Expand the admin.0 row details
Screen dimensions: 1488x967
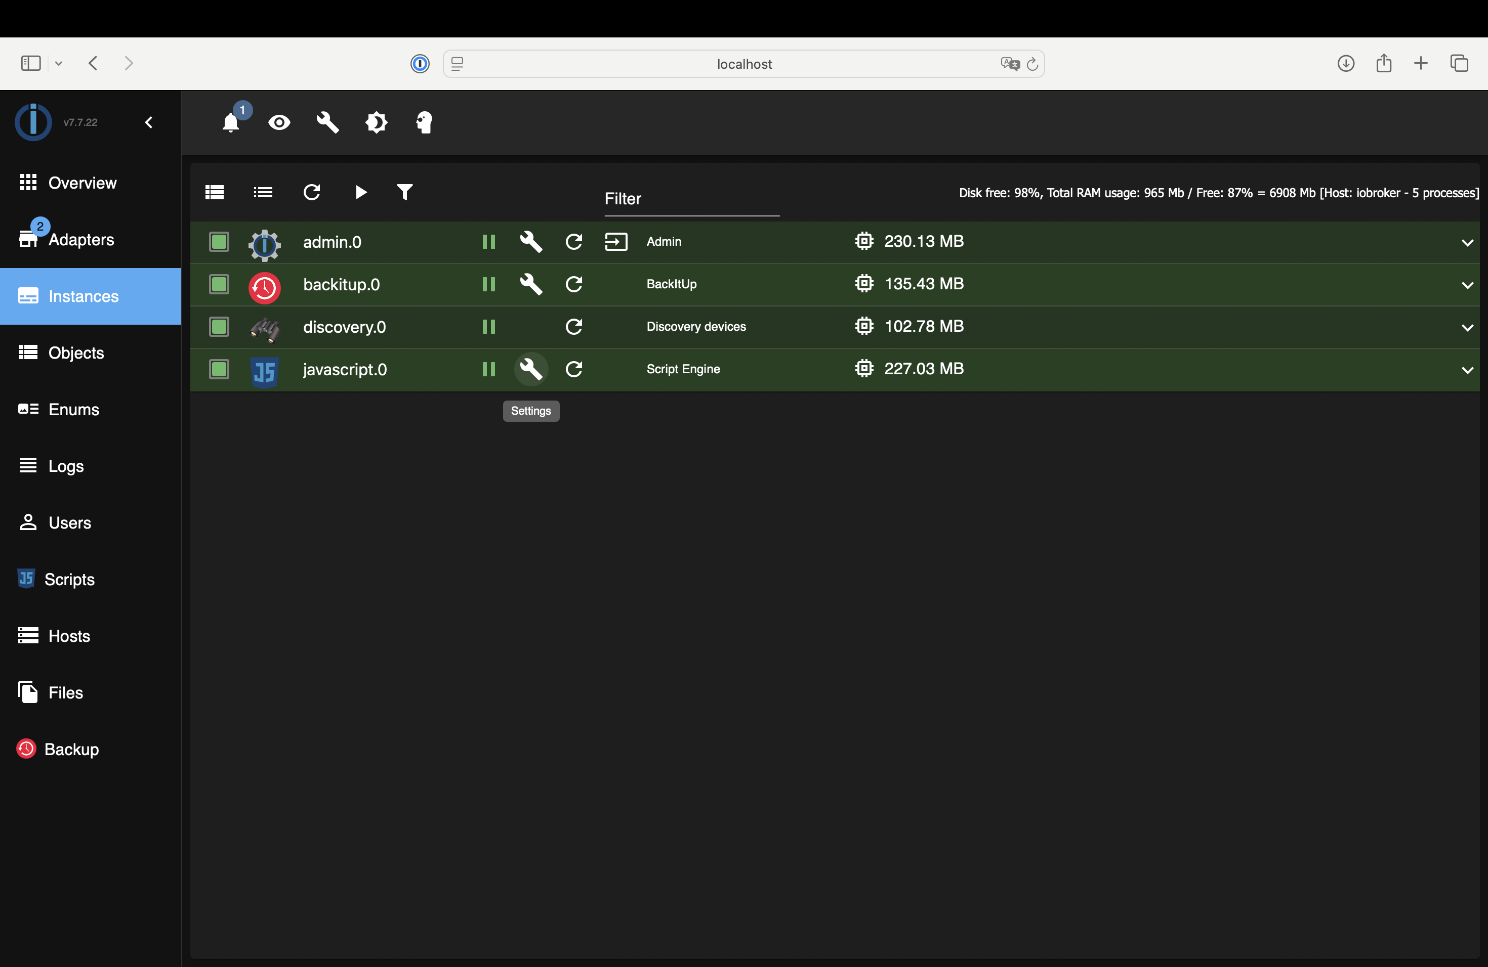pos(1467,242)
